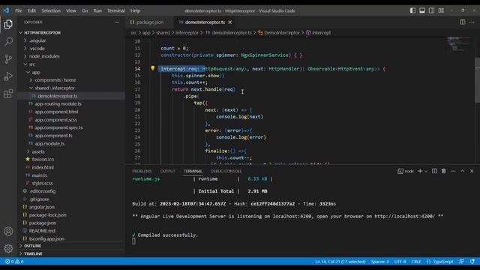This screenshot has height=270, width=480.
Task: Click the VS Code logo icon
Action: click(6, 10)
